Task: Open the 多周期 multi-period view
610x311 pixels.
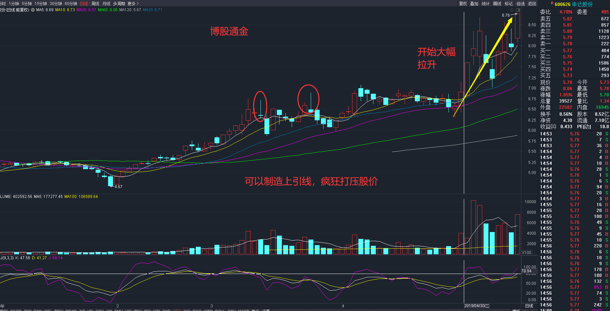Action: pyautogui.click(x=119, y=4)
